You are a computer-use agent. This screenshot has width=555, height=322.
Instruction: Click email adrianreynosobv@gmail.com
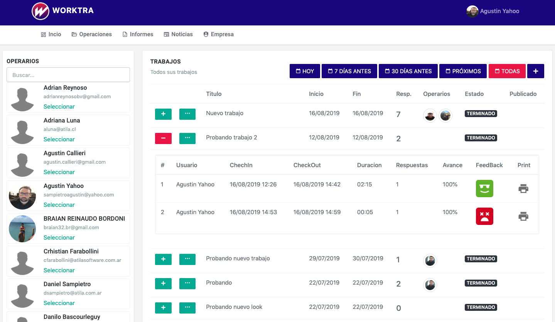pos(77,97)
